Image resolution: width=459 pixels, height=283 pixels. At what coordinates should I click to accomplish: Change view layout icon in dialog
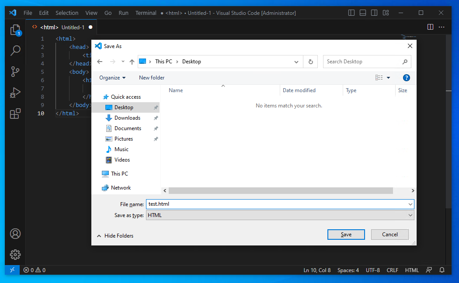[379, 78]
